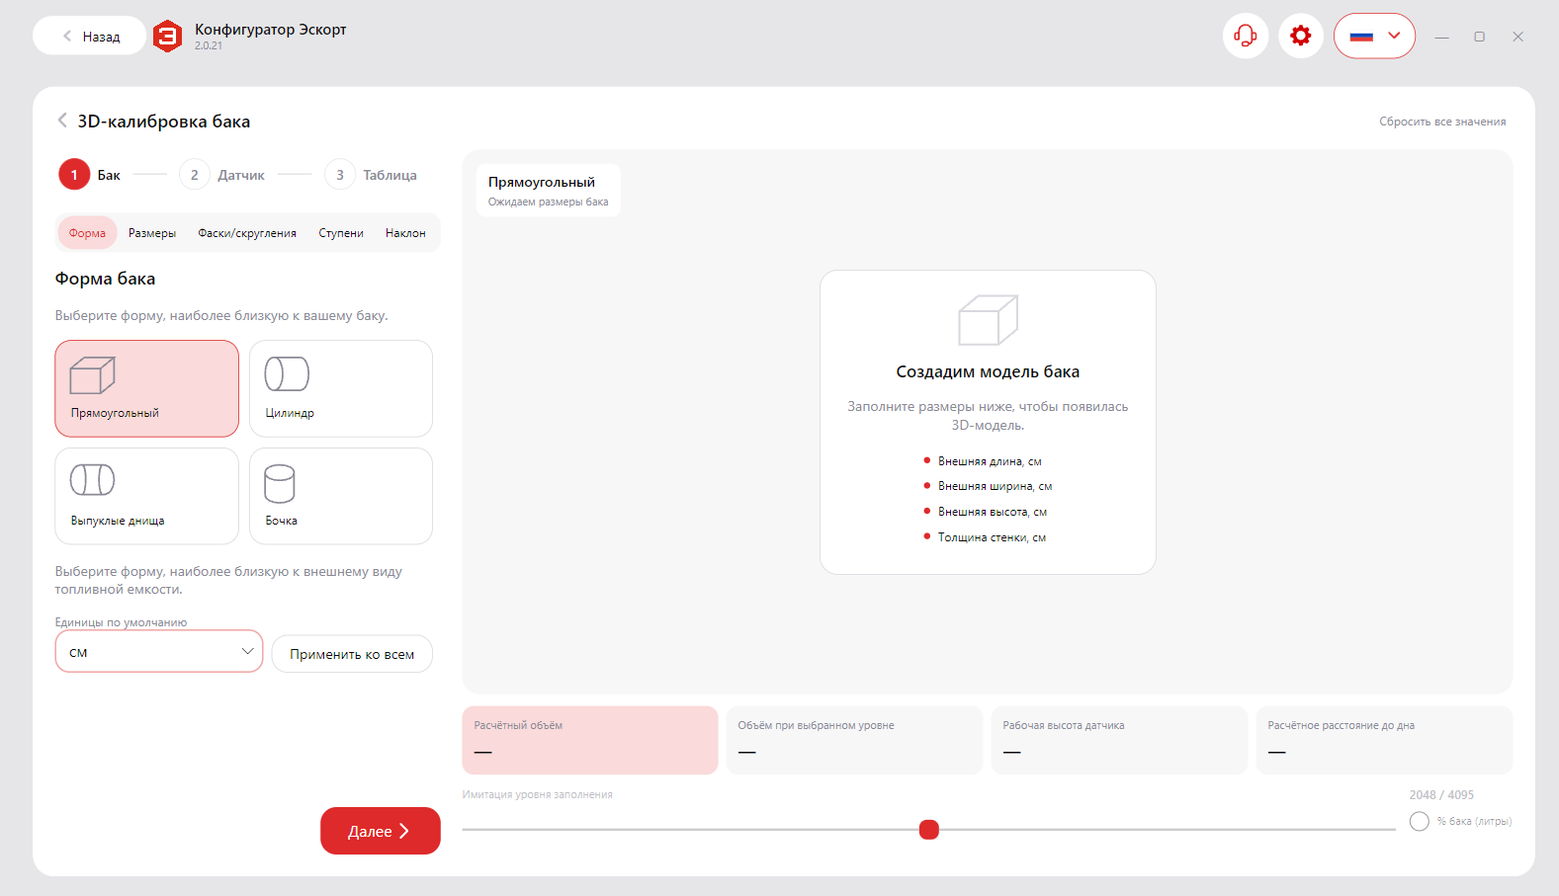This screenshot has height=896, width=1559.
Task: Select the Расчётное расстояние до дна card
Action: (x=1385, y=740)
